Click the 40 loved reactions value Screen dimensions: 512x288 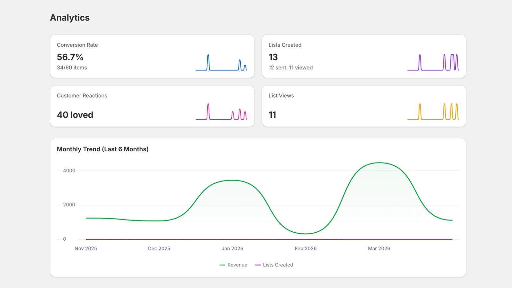pos(75,115)
